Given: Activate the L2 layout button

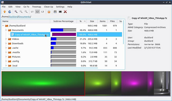Looking at the screenshot, I should (37, 12).
